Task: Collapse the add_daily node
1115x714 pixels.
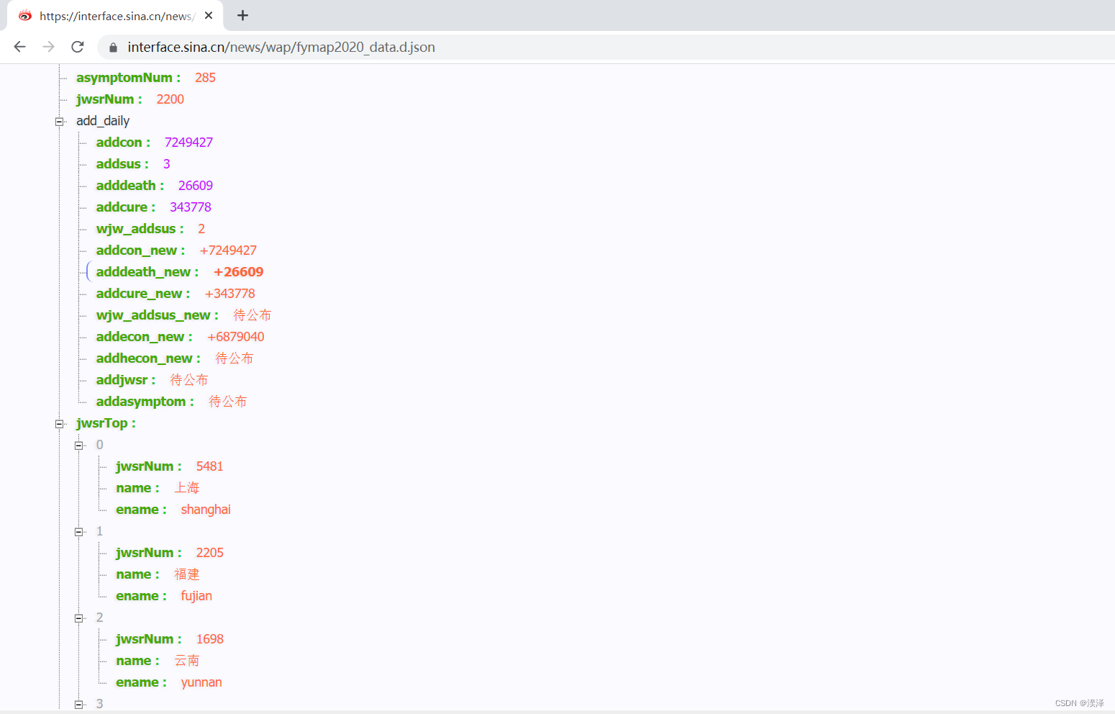Action: [x=59, y=121]
